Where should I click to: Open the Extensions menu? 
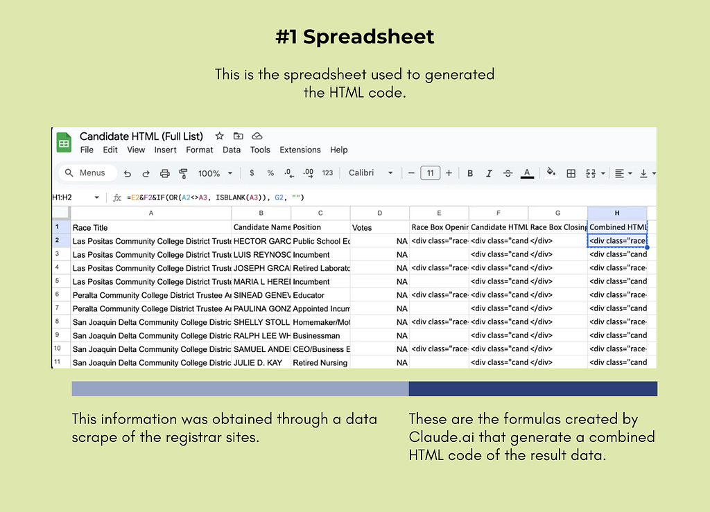point(300,150)
